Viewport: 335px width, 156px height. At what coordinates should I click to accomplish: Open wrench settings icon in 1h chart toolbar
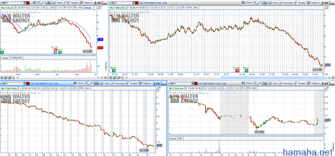click(x=259, y=3)
